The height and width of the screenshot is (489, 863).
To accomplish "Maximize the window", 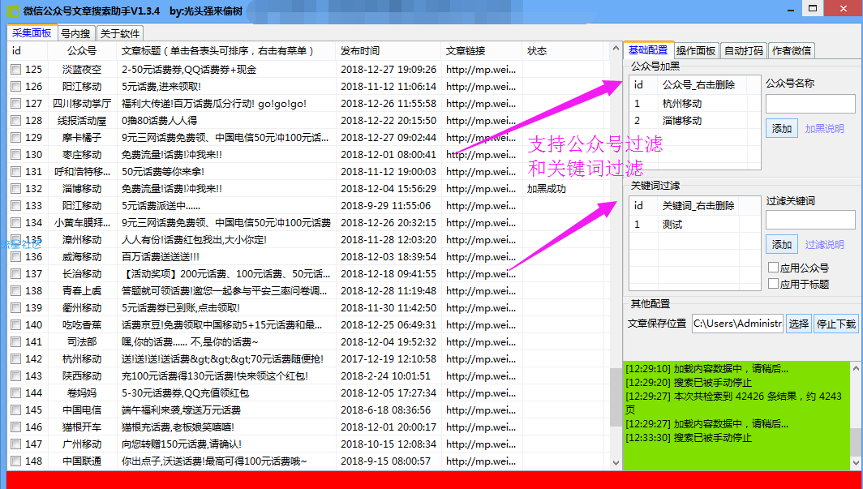I will click(x=814, y=7).
